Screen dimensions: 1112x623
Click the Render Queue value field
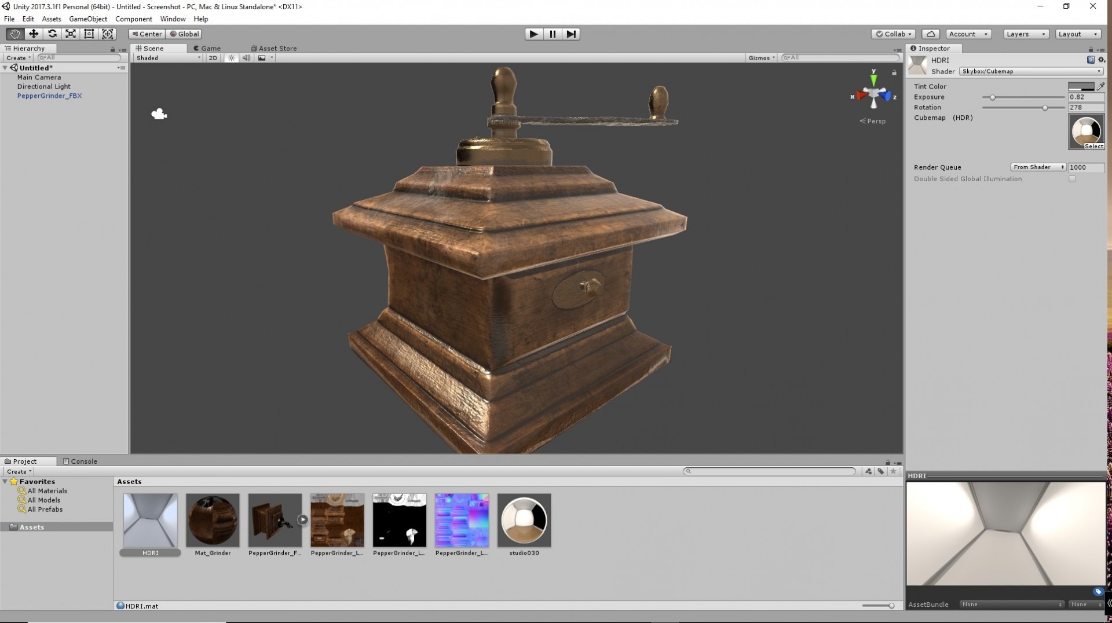(x=1086, y=167)
